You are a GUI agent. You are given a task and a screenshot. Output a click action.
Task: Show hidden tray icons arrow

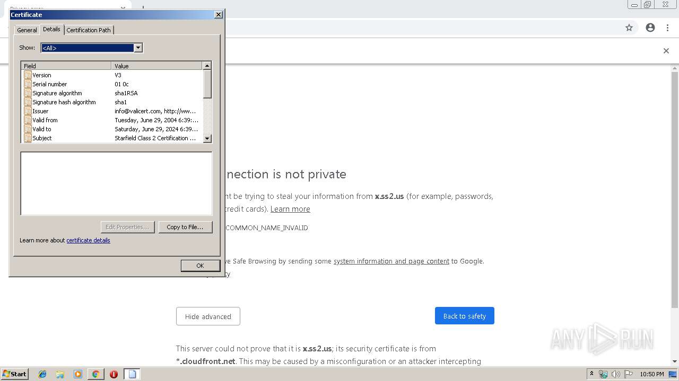(x=592, y=374)
